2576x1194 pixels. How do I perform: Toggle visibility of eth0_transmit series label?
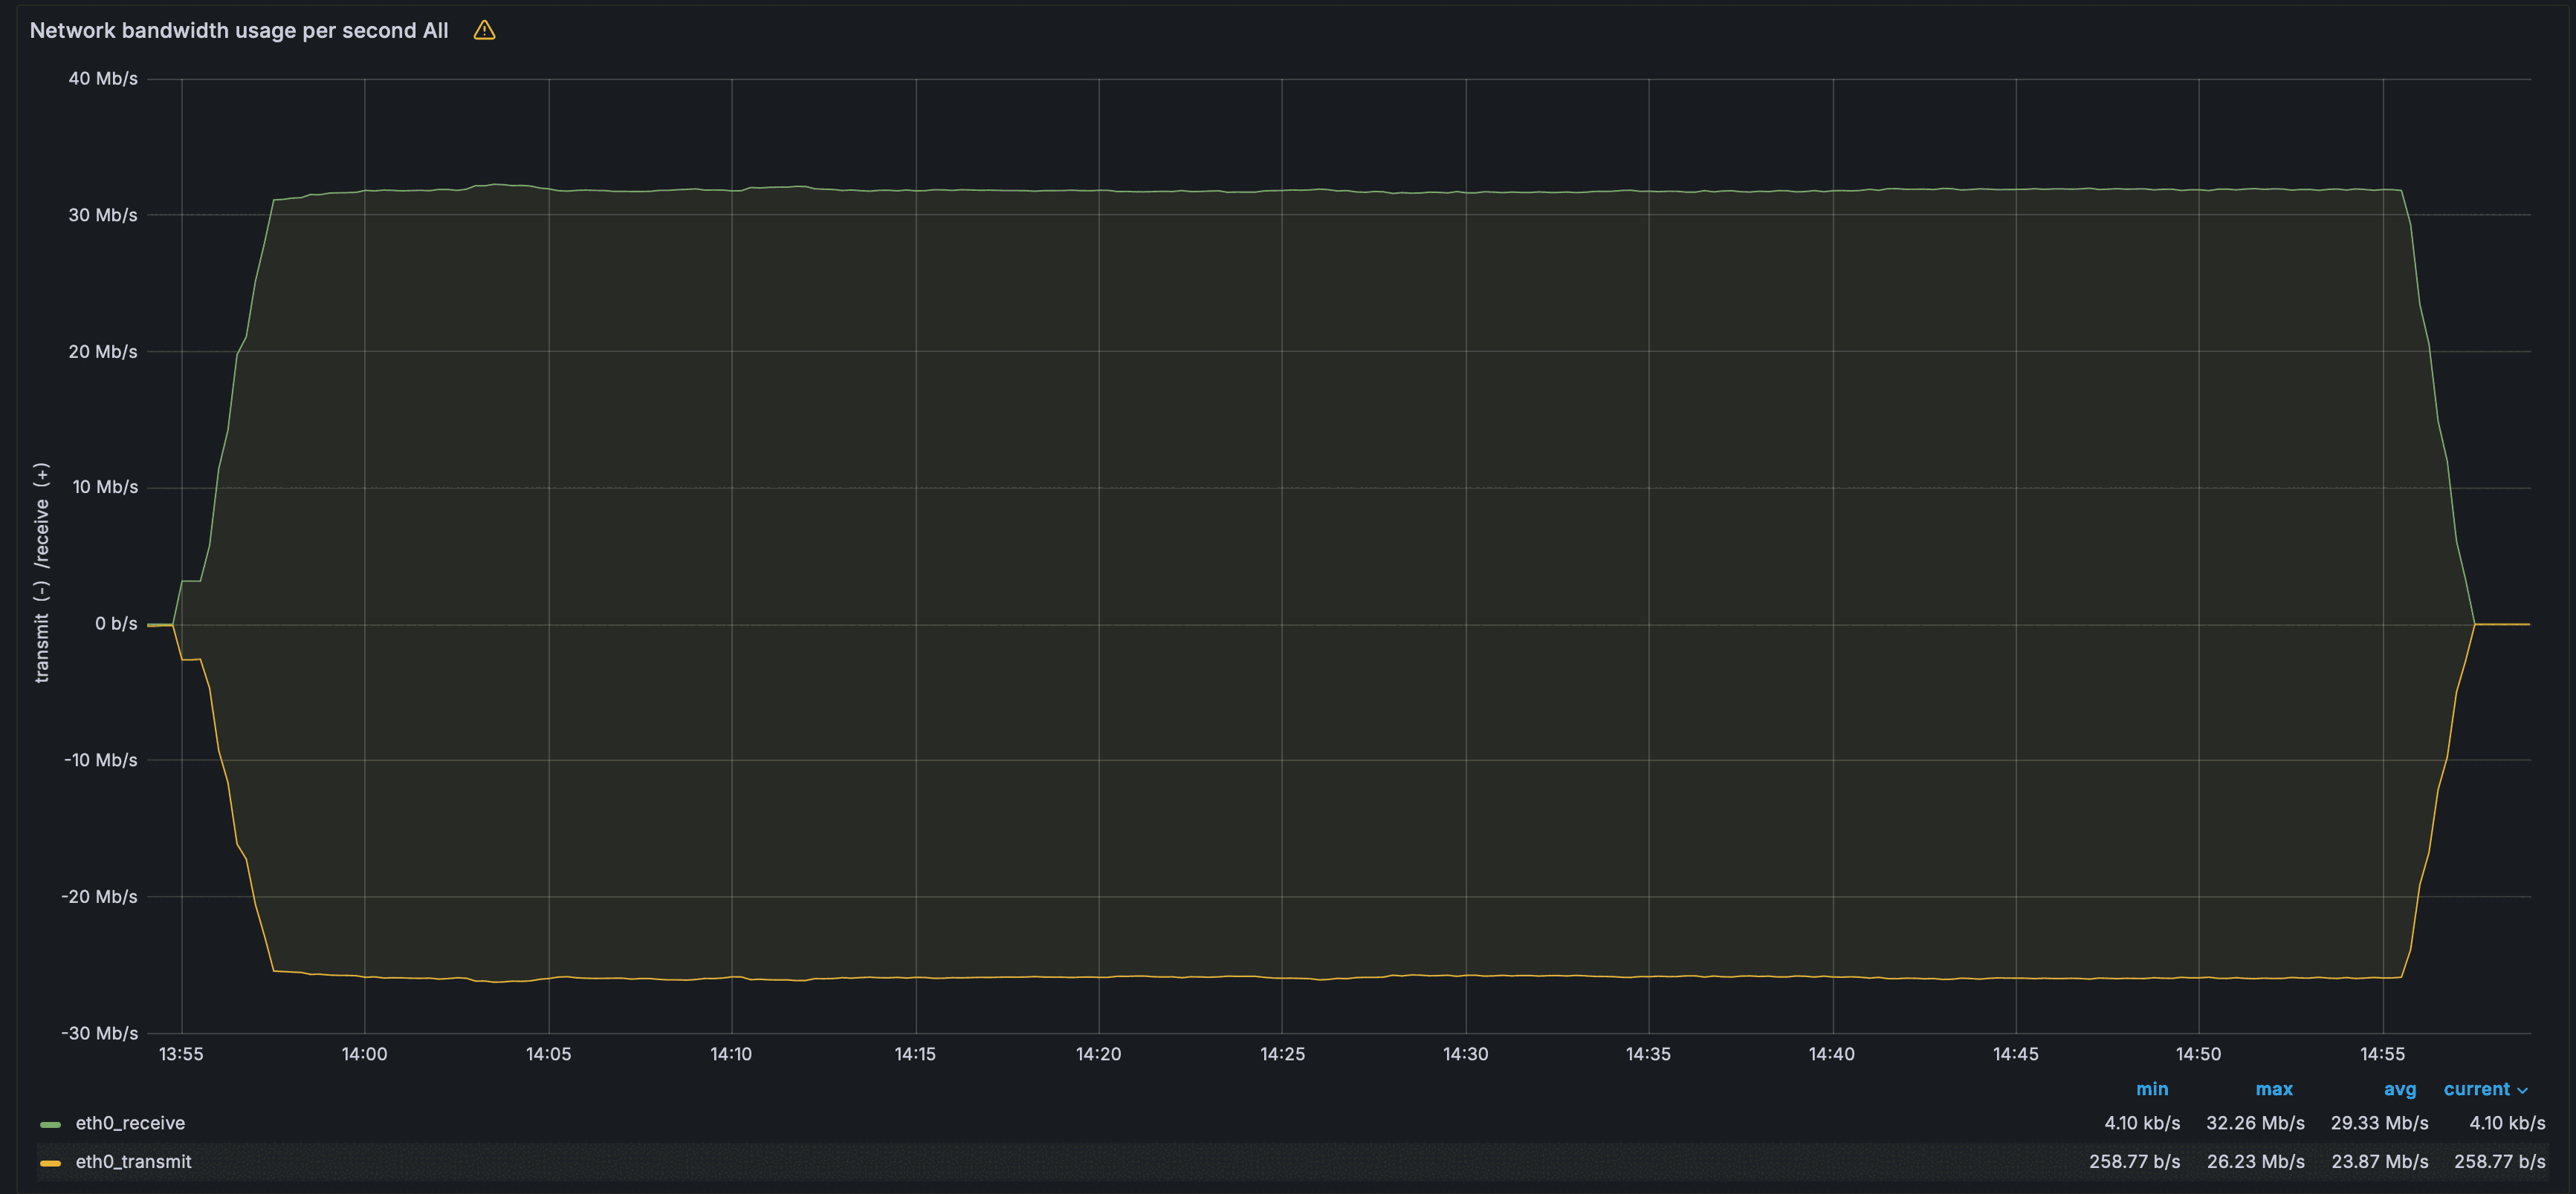pos(133,1162)
